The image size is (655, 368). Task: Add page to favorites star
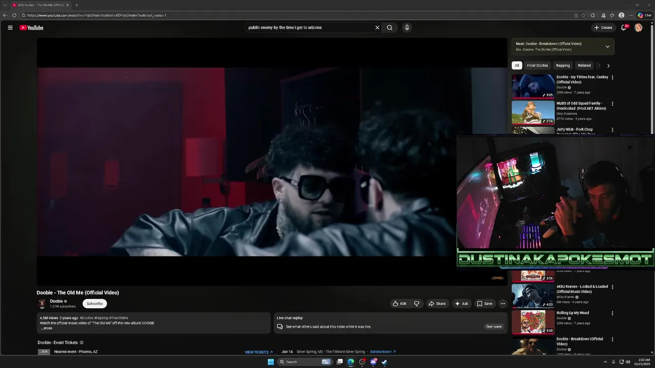[583, 15]
